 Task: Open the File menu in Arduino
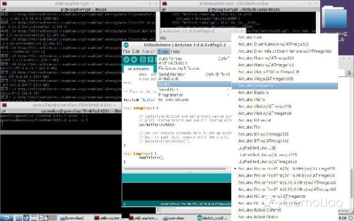(127, 51)
